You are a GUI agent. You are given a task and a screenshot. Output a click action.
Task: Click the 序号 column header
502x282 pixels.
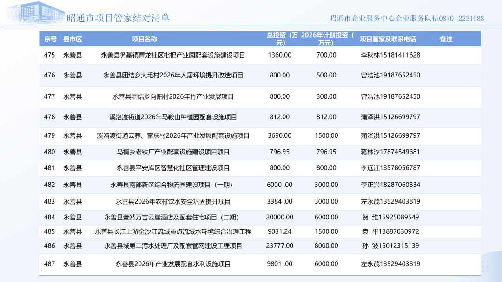click(50, 39)
